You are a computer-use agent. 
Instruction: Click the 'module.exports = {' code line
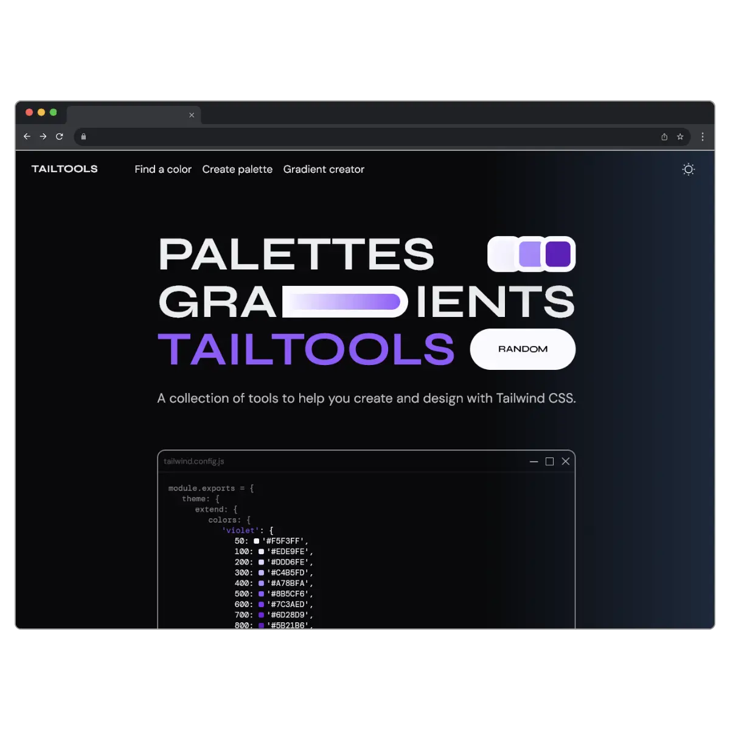pyautogui.click(x=211, y=488)
